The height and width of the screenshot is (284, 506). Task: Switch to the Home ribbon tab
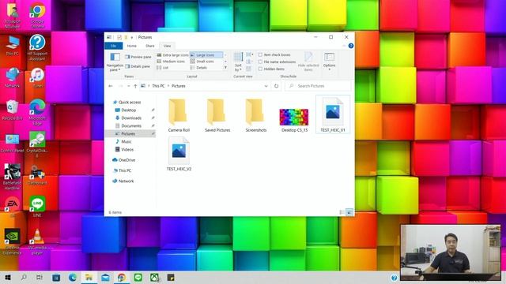point(132,46)
